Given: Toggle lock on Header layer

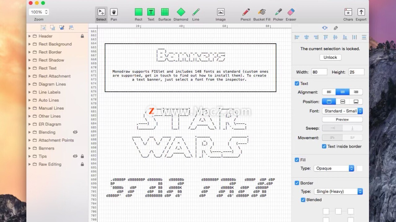Looking at the screenshot, I should click(82, 36).
